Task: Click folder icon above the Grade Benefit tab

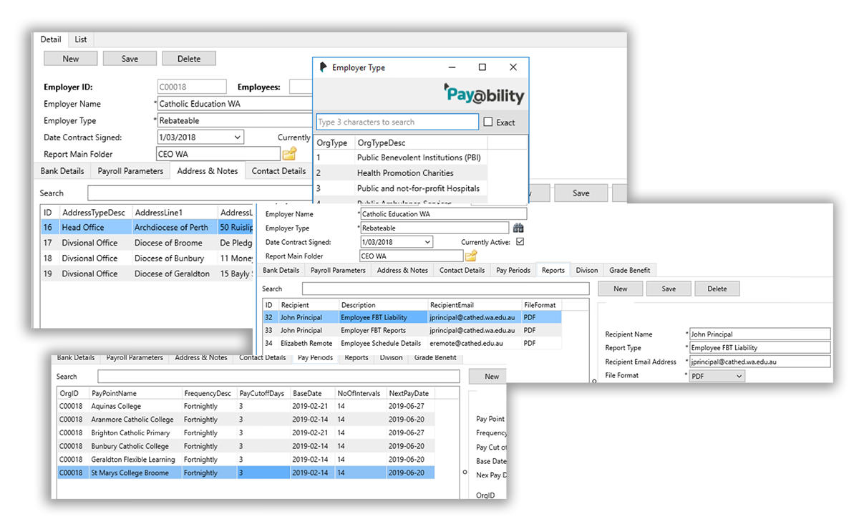Action: [x=471, y=256]
